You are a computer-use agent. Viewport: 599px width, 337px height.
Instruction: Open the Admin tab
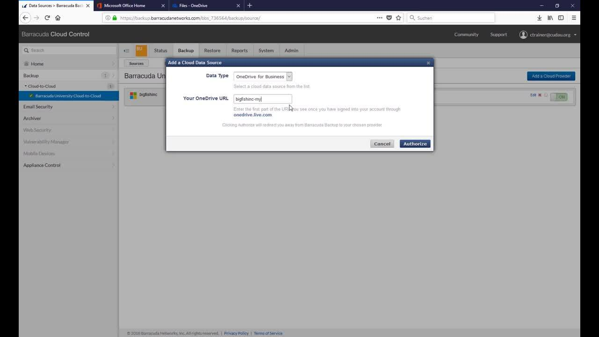click(x=291, y=51)
